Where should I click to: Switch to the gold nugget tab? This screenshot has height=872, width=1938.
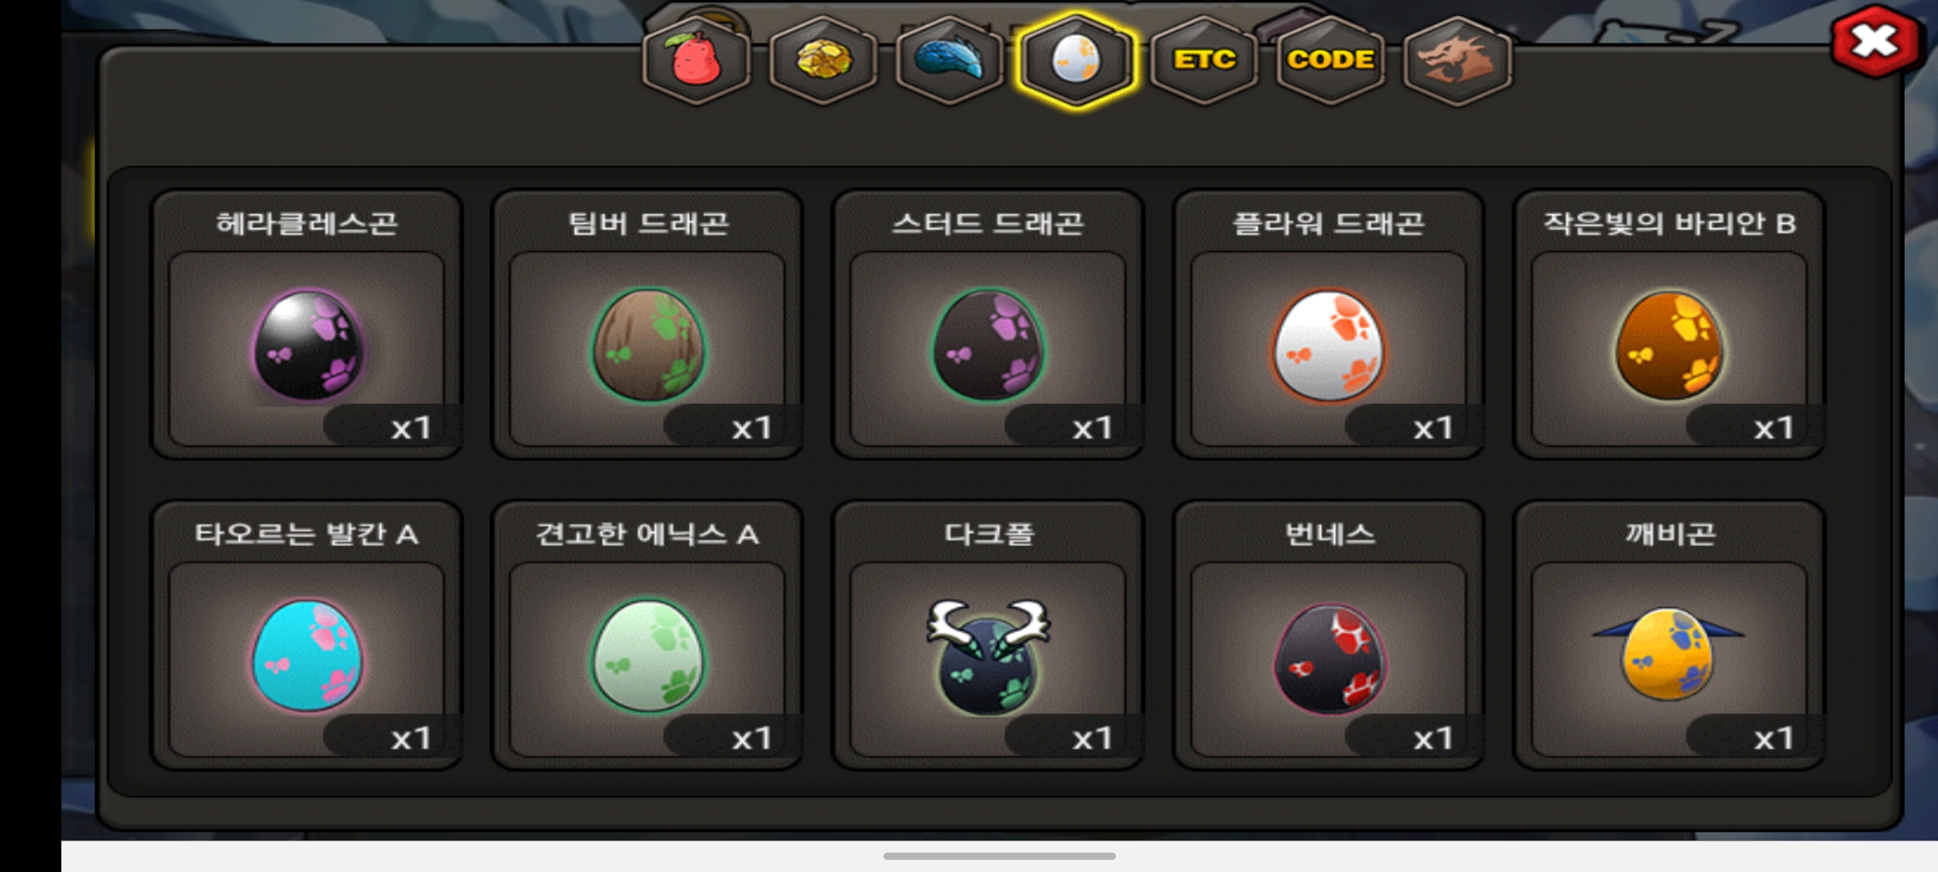pyautogui.click(x=823, y=61)
